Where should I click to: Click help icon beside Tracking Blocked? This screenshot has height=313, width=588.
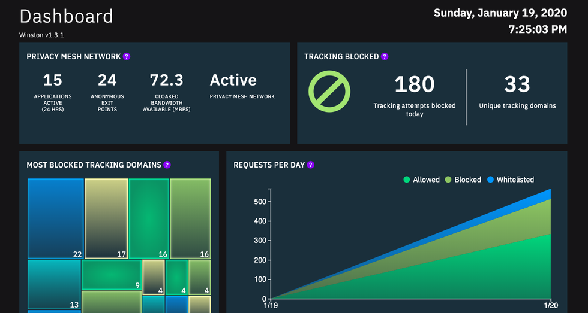coord(385,57)
